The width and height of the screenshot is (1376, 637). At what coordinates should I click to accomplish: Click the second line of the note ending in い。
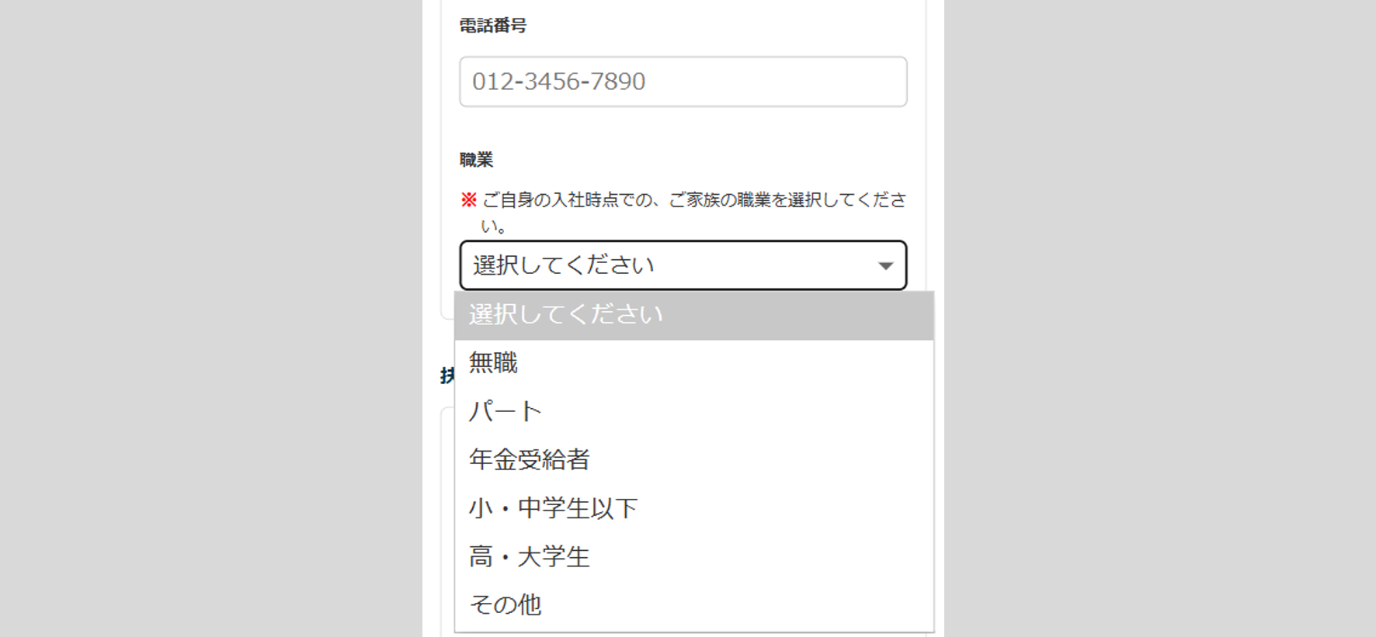pos(494,227)
